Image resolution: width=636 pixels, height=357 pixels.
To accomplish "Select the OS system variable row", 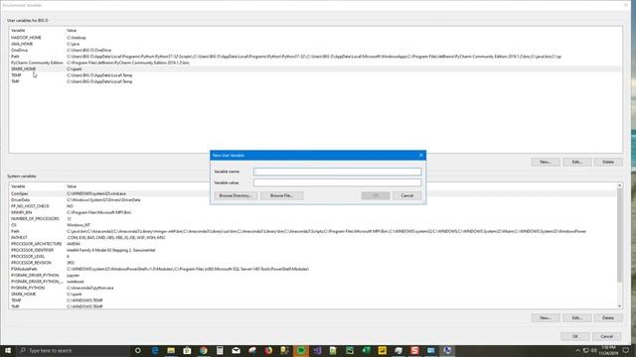I will point(313,225).
